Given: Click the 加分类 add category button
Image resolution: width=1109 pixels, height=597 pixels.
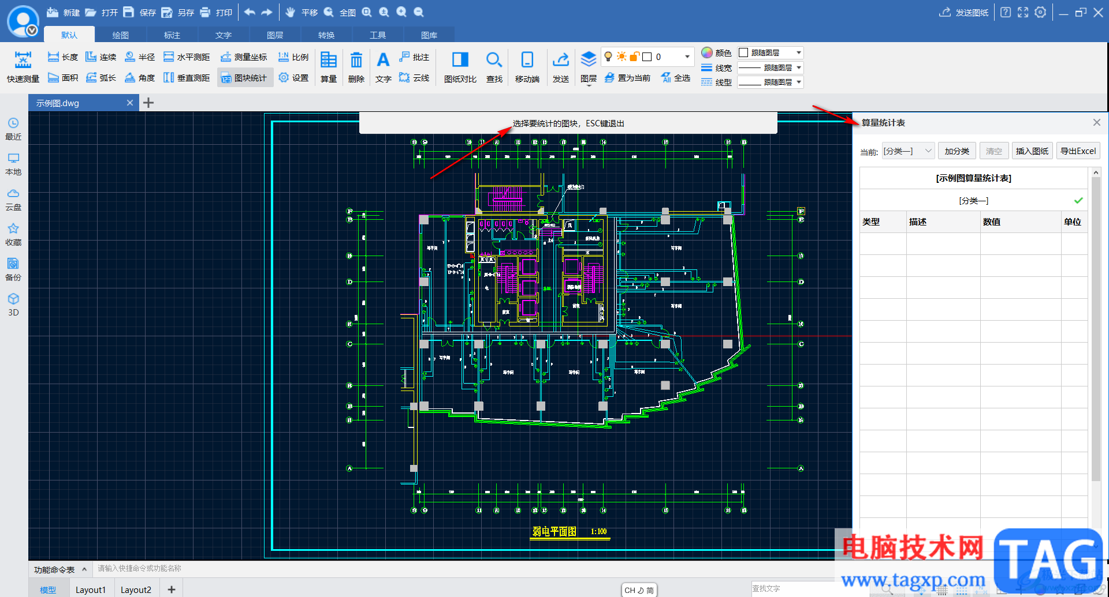Looking at the screenshot, I should pyautogui.click(x=957, y=151).
